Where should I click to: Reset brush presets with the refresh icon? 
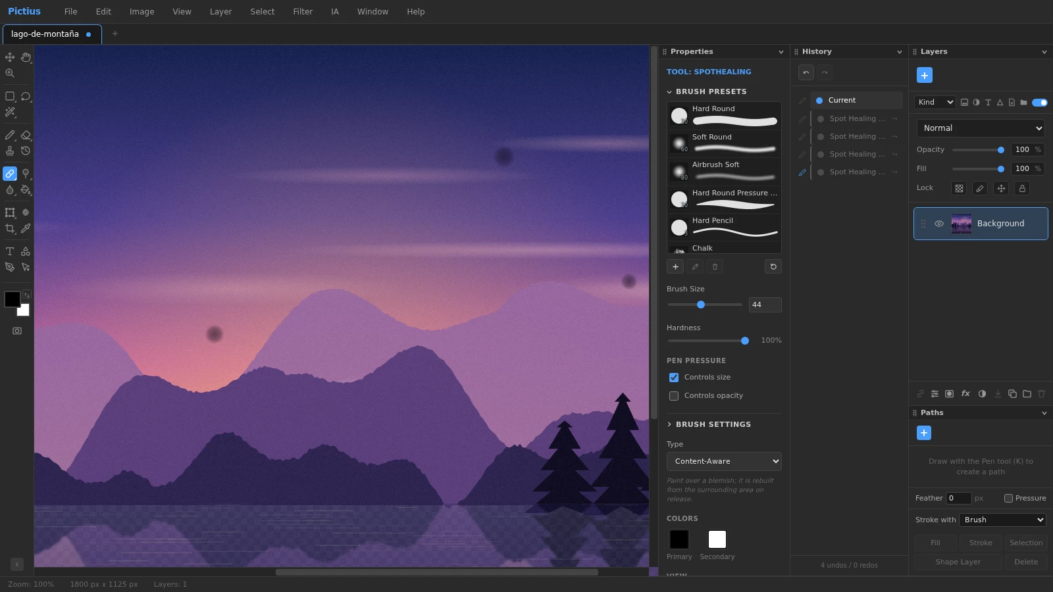tap(773, 266)
